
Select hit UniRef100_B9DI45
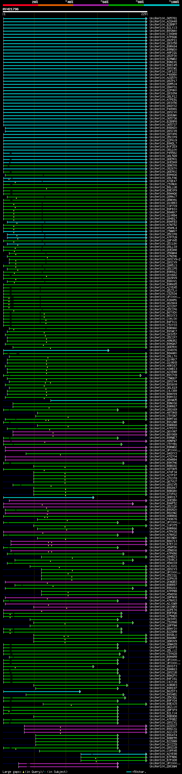[164, 65]
